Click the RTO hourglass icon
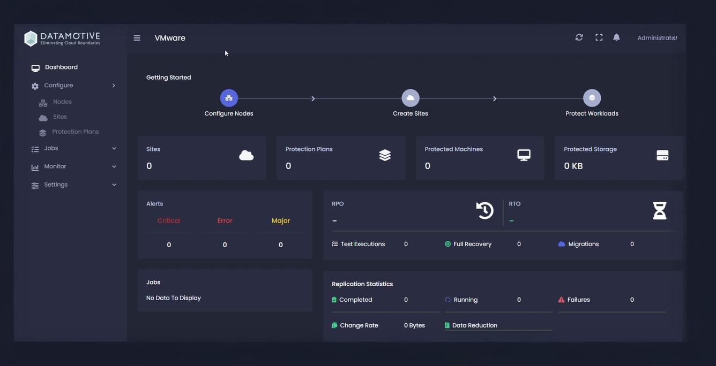 (x=660, y=210)
